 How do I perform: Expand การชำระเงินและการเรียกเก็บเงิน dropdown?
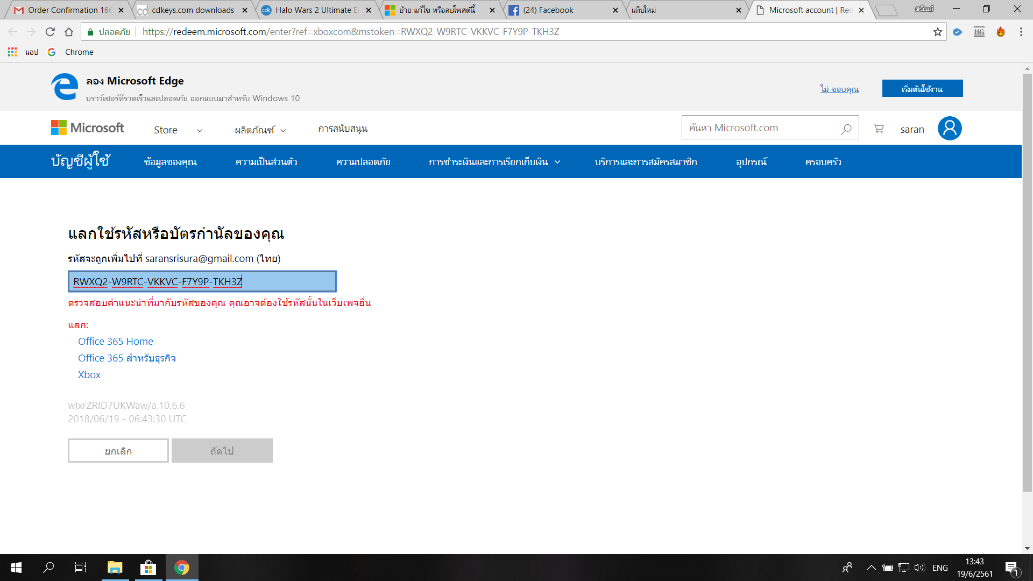pyautogui.click(x=494, y=162)
